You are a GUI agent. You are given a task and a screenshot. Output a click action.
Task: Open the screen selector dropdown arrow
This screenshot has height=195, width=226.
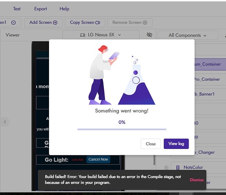(13, 23)
